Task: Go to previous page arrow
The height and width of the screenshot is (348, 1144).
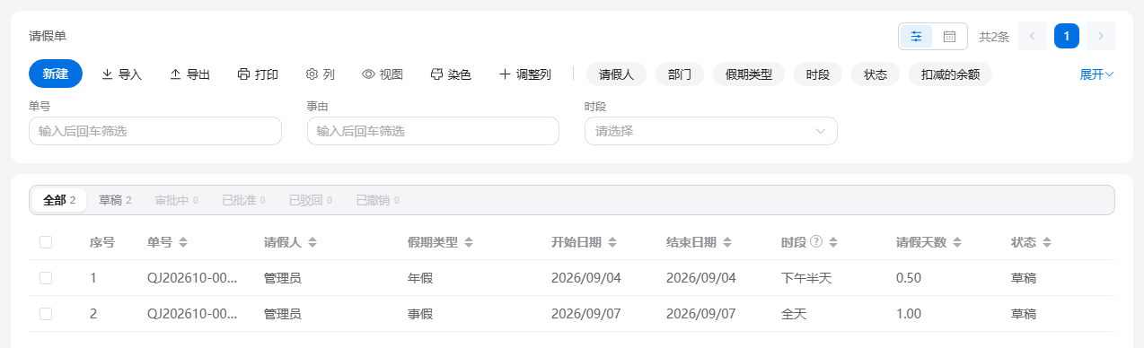Action: coord(1033,36)
